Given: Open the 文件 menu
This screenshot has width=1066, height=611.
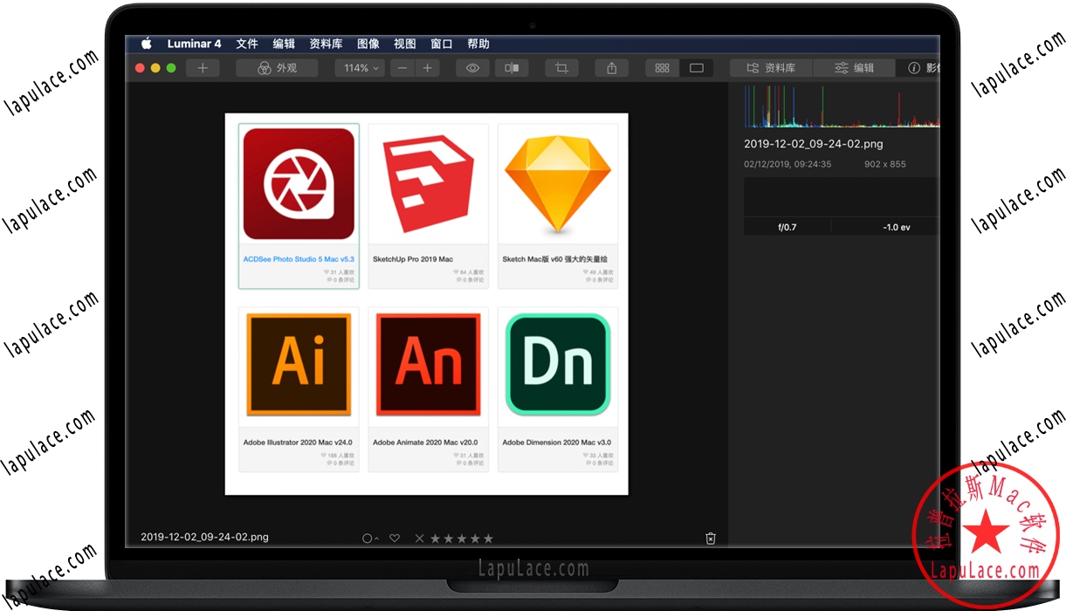Looking at the screenshot, I should (x=247, y=44).
